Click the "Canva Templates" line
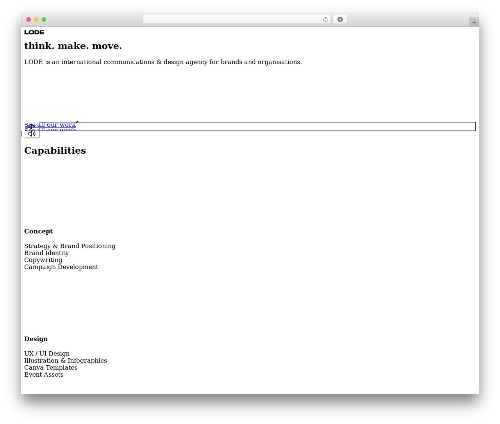Screen dimensions: 500x424 (51, 368)
